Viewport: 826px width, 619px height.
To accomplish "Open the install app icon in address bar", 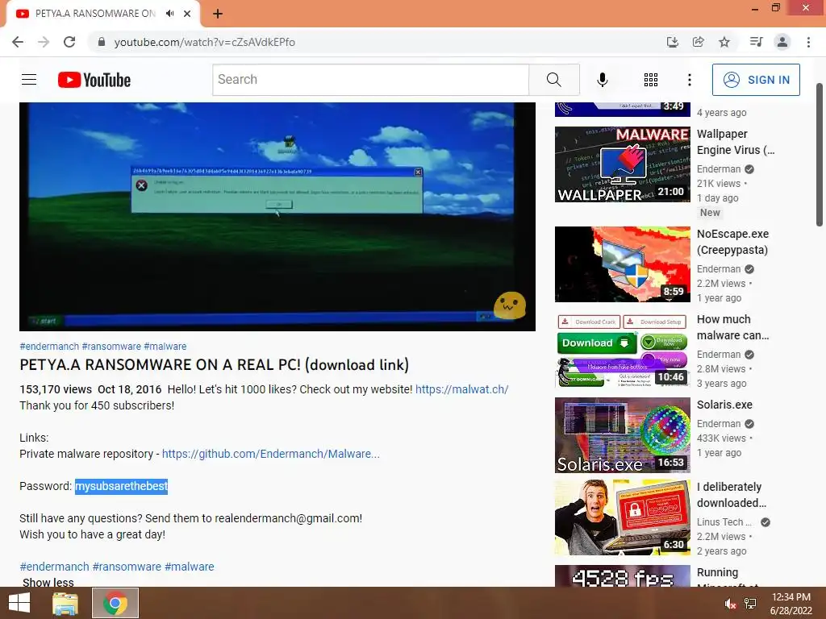I will coord(672,42).
